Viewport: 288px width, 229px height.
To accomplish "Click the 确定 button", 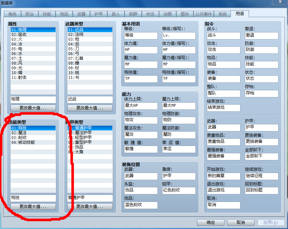I will [211, 222].
